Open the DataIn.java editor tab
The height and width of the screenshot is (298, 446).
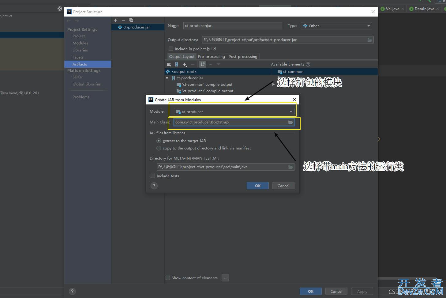(x=424, y=9)
